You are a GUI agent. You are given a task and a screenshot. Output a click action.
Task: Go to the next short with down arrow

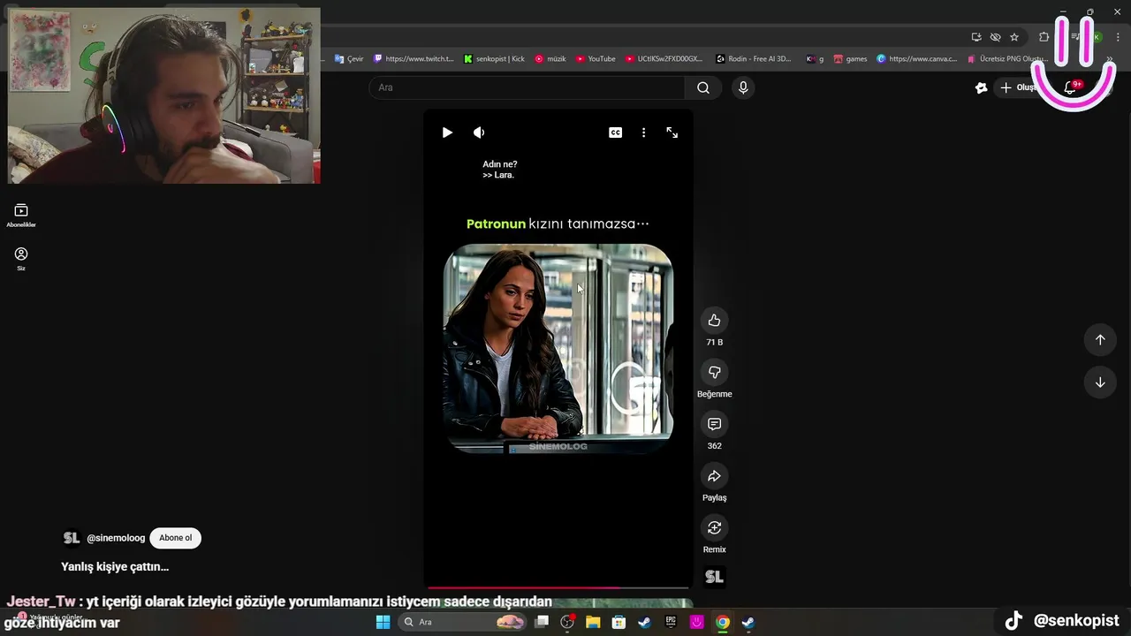click(x=1100, y=382)
